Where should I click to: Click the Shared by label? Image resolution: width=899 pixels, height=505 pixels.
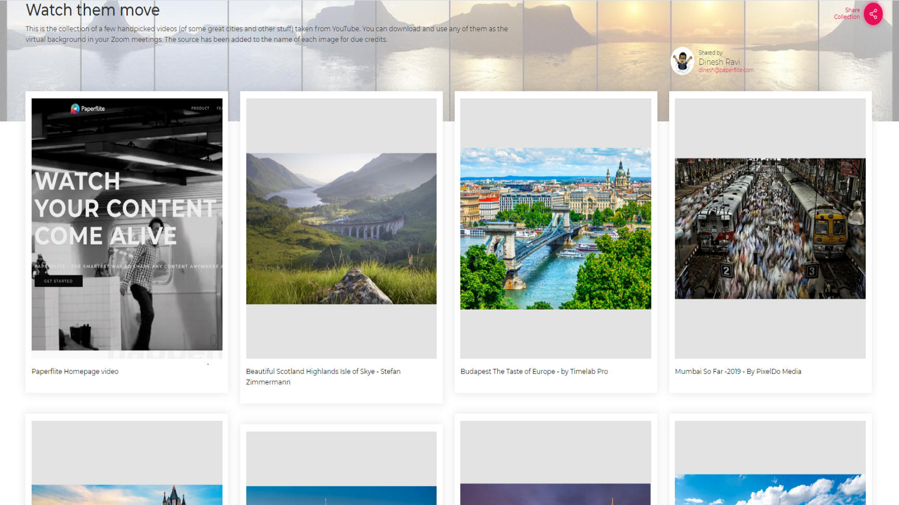click(x=711, y=53)
